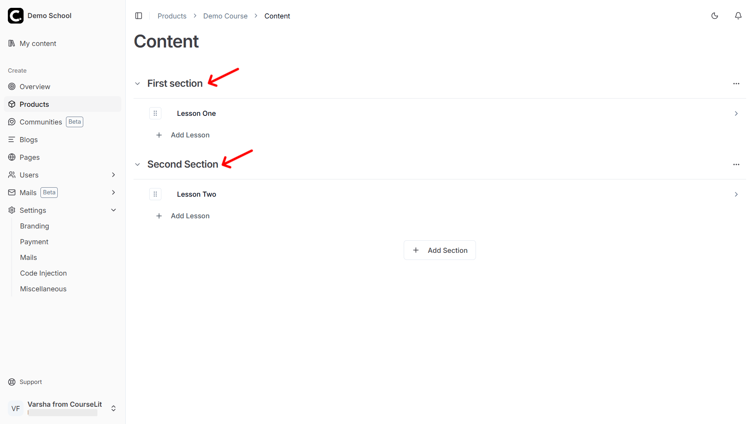Click Demo School logo icon
The height and width of the screenshot is (424, 754).
(16, 16)
